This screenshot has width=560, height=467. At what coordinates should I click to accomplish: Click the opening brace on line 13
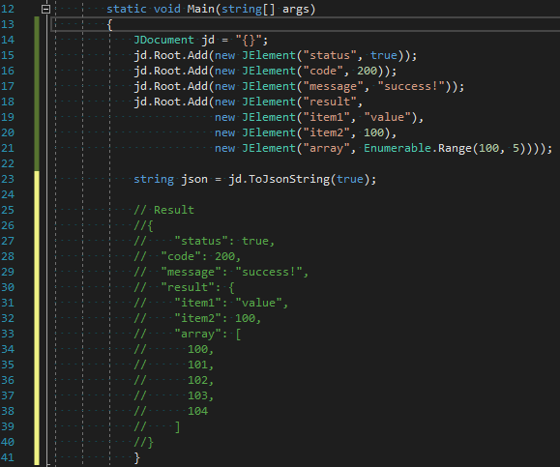click(109, 24)
